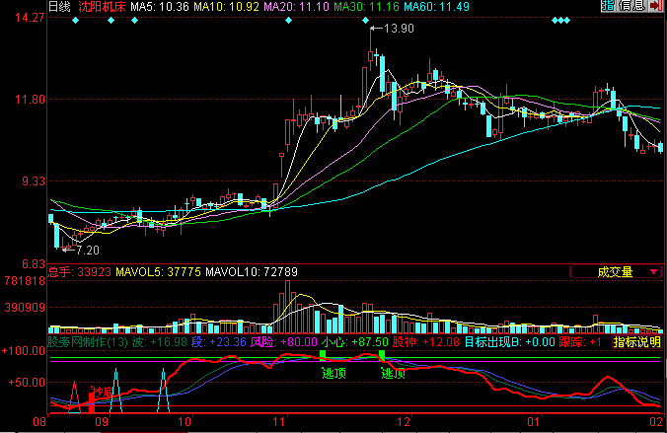Click the 指 indicator button

tap(607, 7)
